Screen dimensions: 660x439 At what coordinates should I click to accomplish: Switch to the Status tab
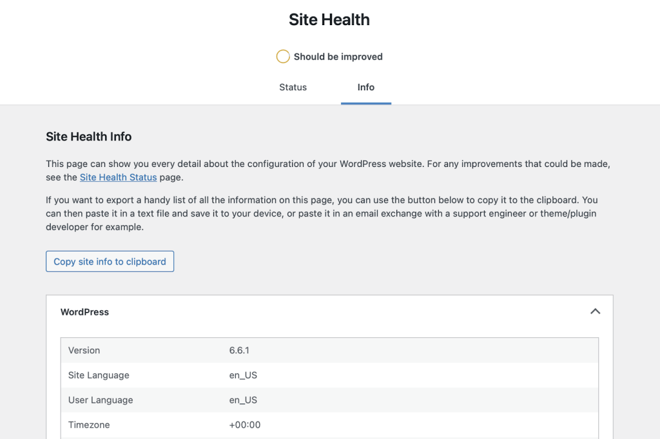(293, 87)
